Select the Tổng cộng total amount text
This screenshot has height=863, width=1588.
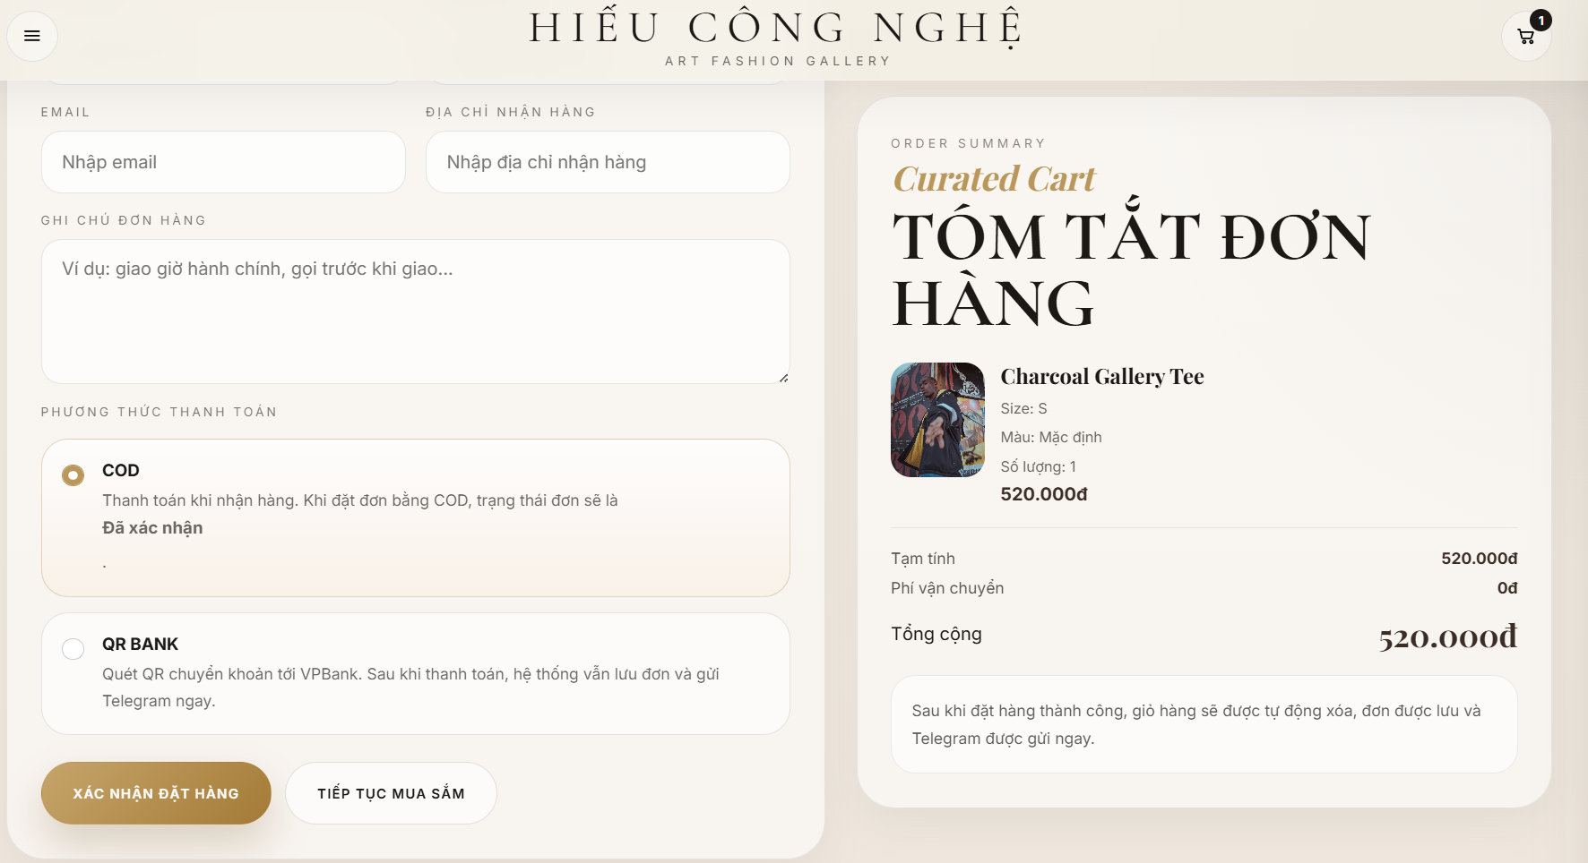point(1446,636)
